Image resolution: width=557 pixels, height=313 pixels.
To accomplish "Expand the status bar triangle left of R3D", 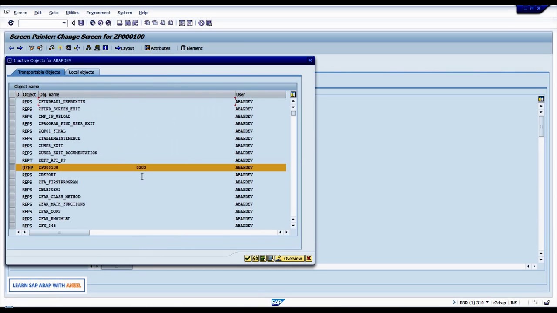I will 454,303.
